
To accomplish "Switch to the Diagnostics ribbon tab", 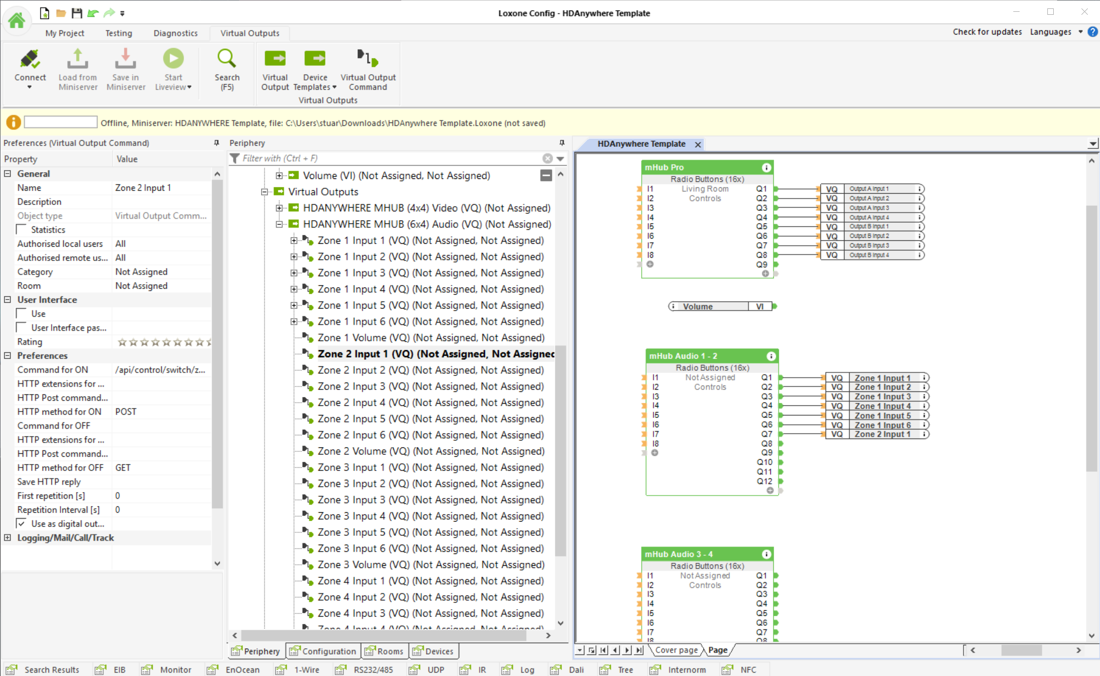I will 175,33.
